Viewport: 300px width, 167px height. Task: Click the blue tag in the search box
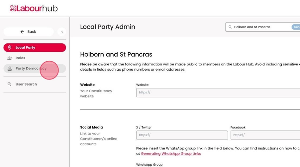pyautogui.click(x=296, y=27)
